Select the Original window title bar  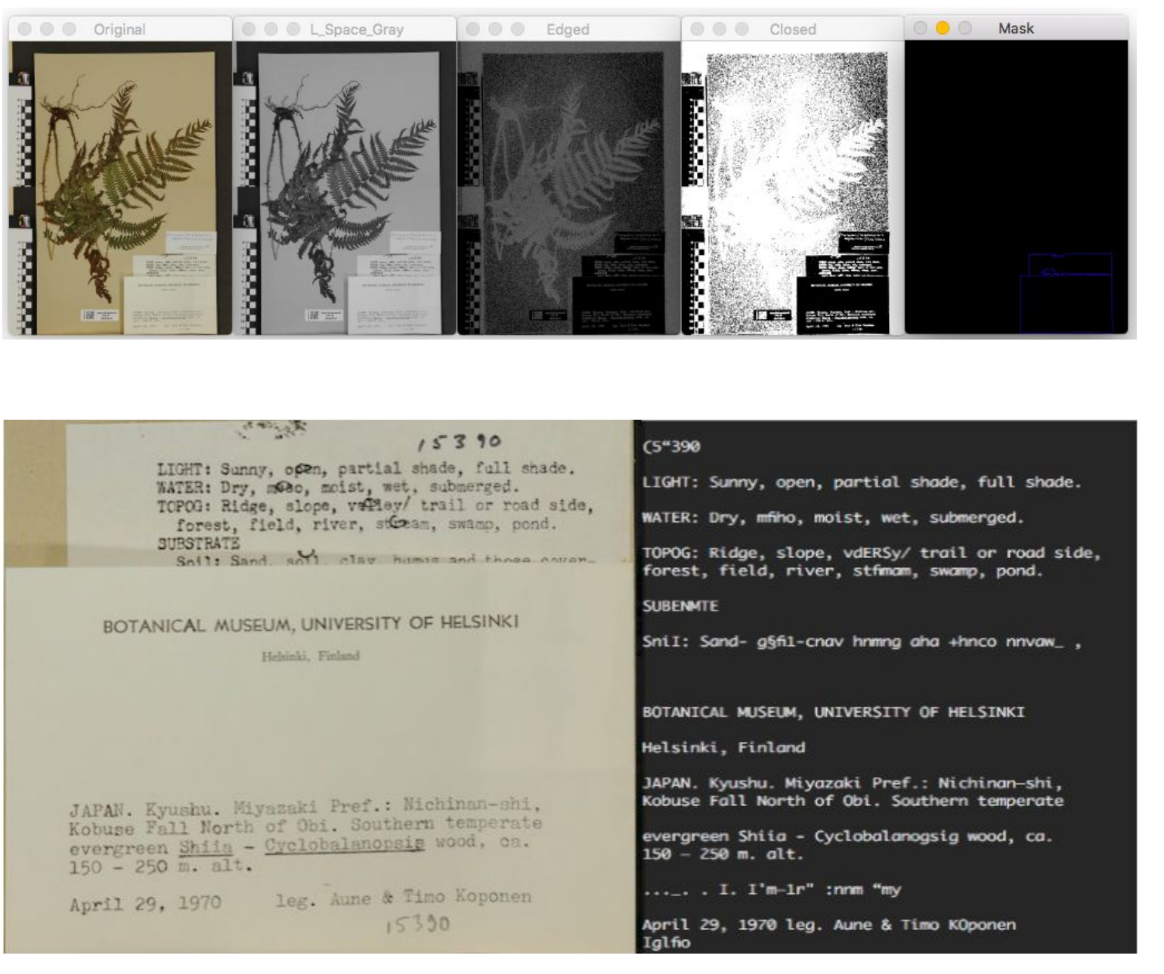(120, 29)
